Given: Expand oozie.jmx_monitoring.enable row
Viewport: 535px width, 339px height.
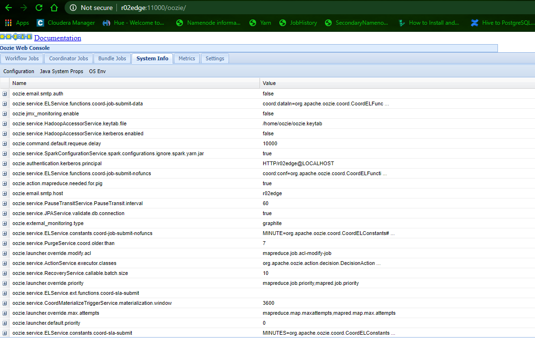Looking at the screenshot, I should [x=4, y=113].
